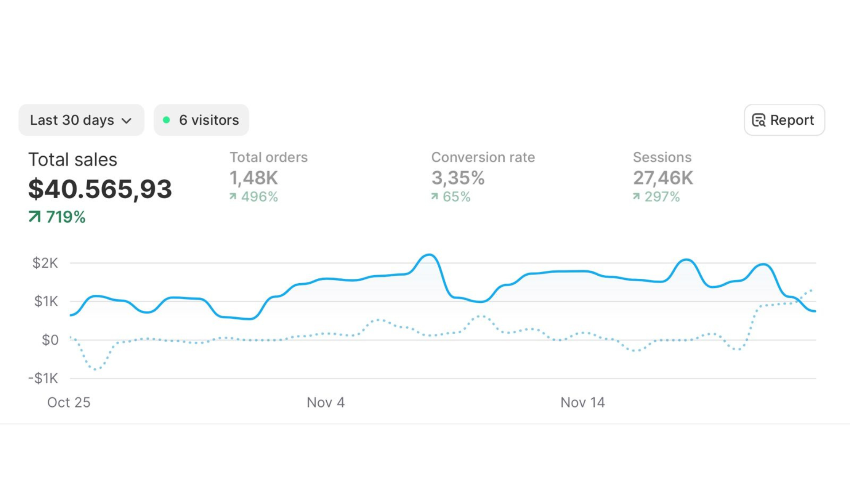Open the Report button
This screenshot has width=850, height=478.
[x=784, y=120]
